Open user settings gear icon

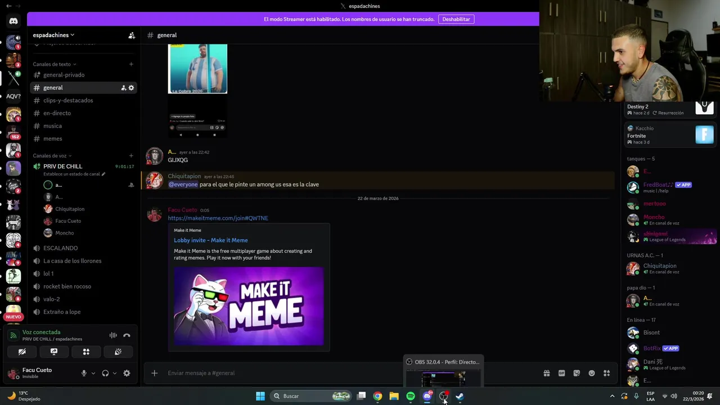(x=127, y=373)
